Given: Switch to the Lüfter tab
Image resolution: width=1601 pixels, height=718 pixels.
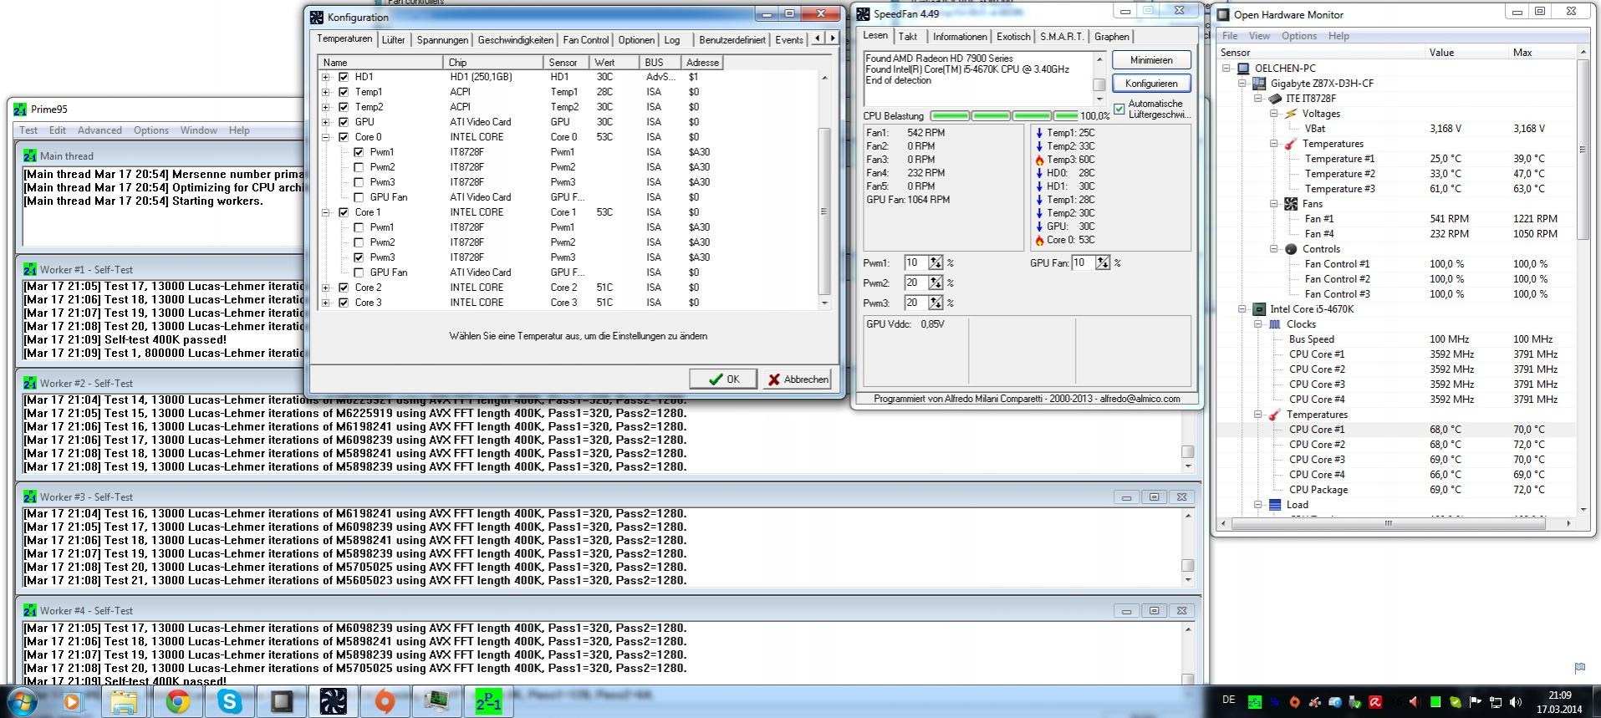Looking at the screenshot, I should 393,40.
